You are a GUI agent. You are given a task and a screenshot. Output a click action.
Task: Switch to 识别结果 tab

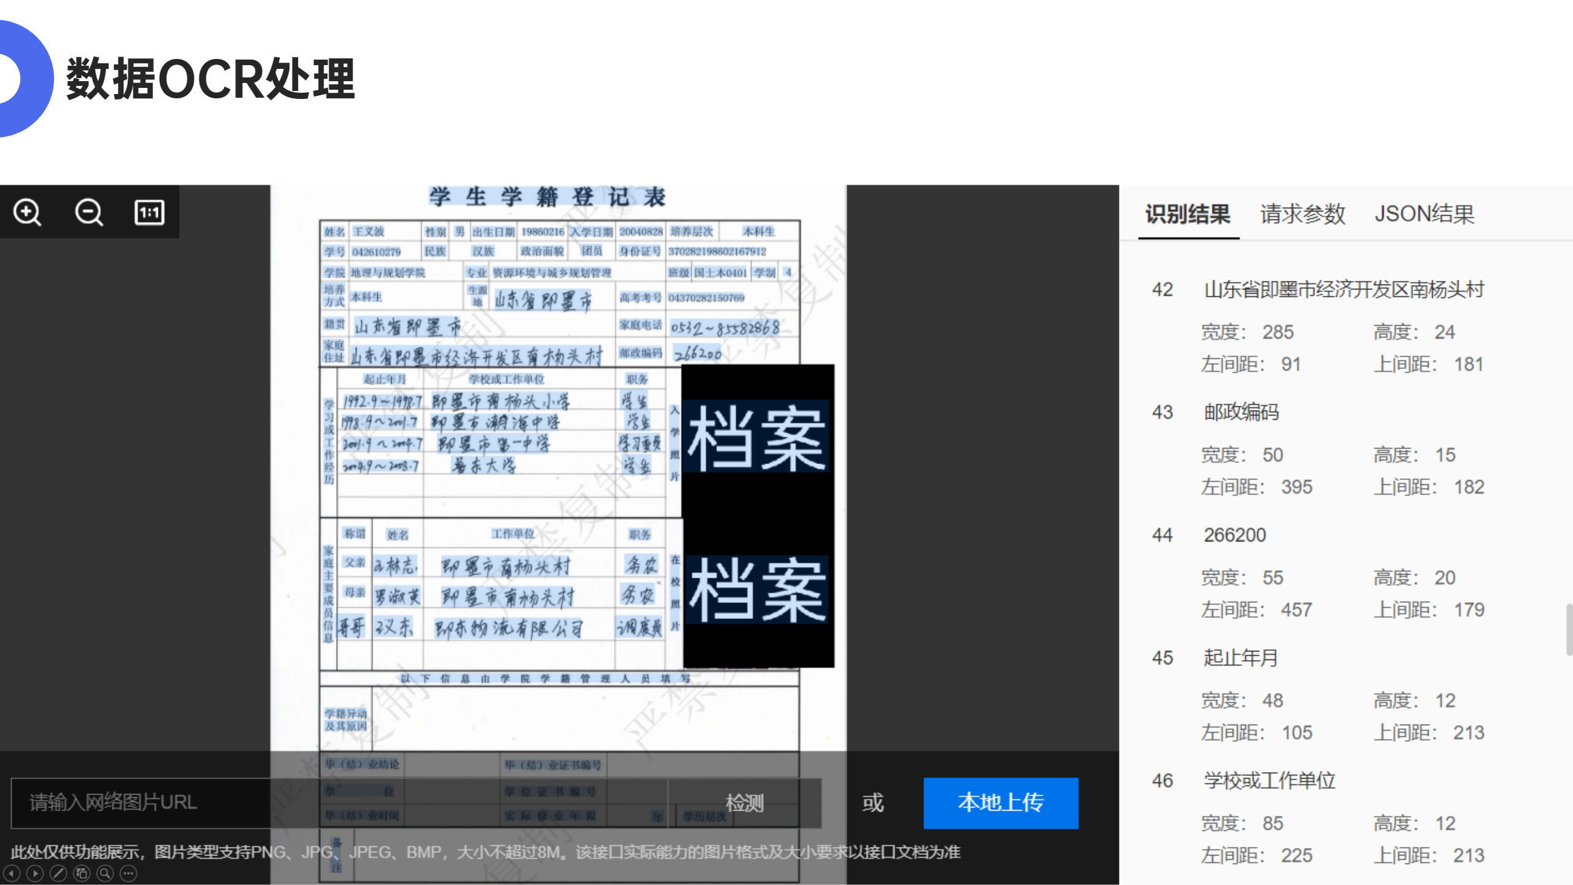(x=1188, y=214)
